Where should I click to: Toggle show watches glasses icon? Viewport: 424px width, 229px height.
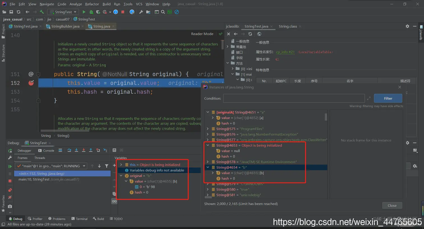(114, 201)
